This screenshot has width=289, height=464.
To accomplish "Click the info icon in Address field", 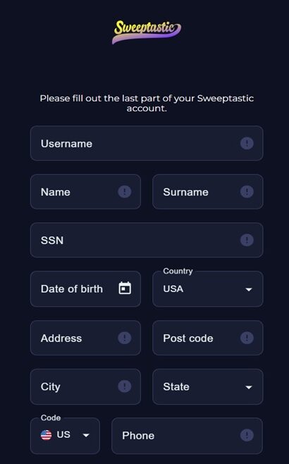I will point(125,338).
